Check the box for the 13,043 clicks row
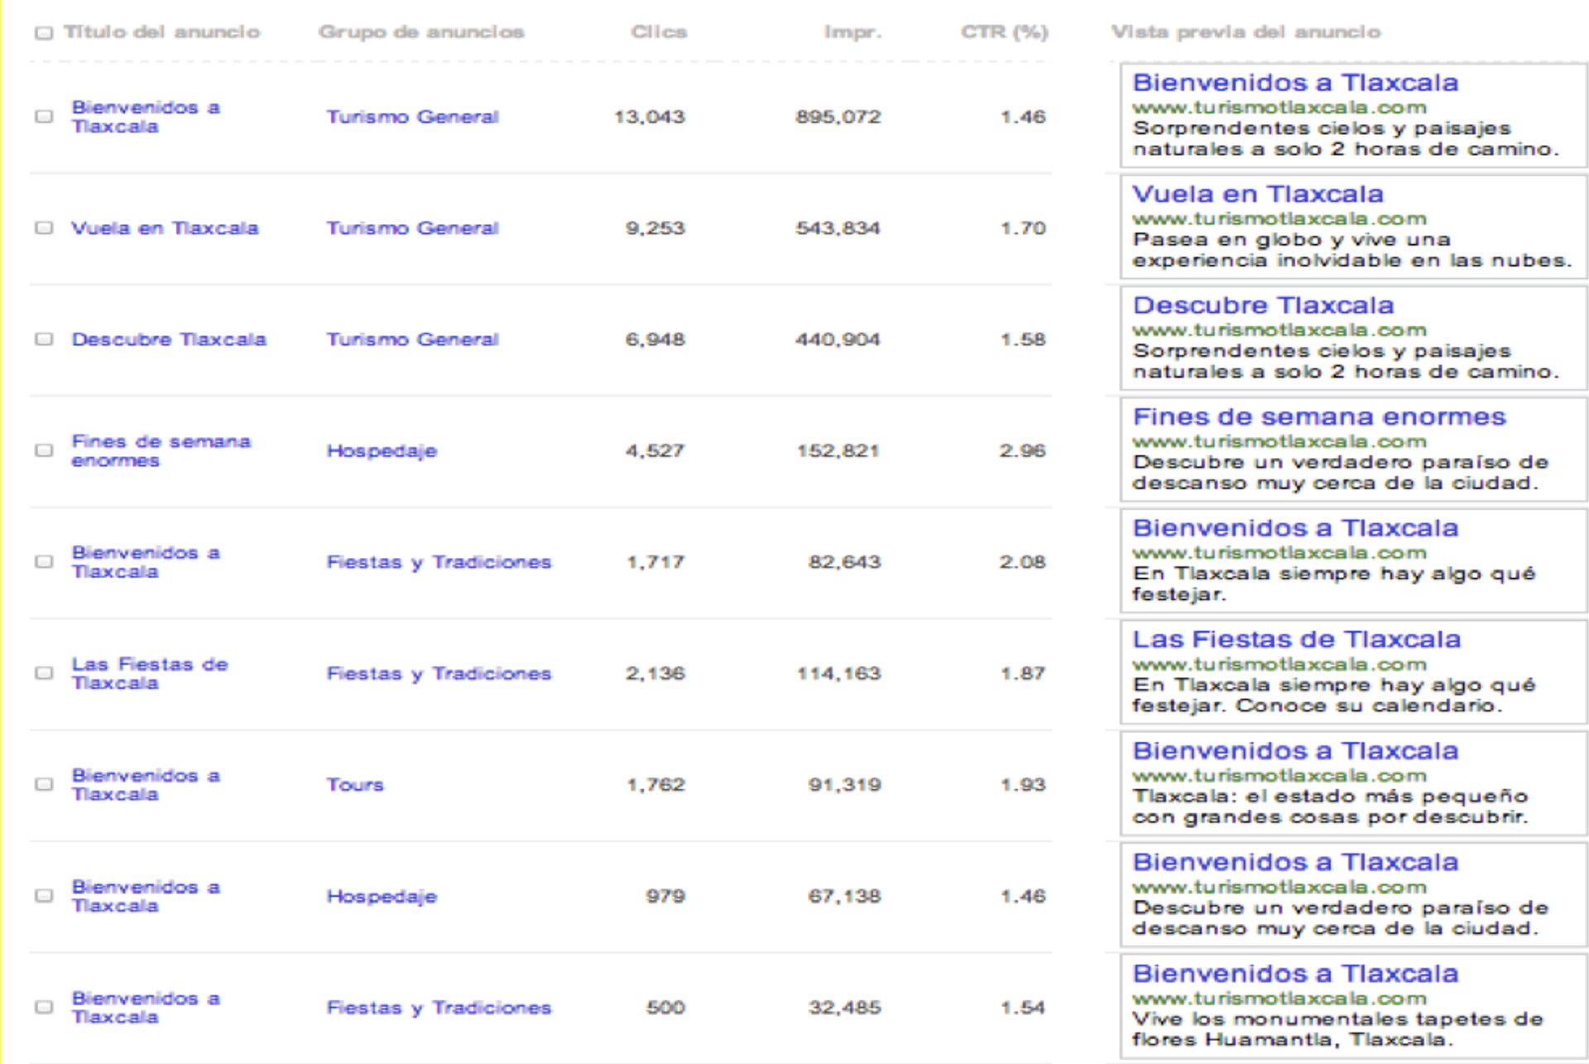This screenshot has height=1064, width=1589. (x=44, y=117)
